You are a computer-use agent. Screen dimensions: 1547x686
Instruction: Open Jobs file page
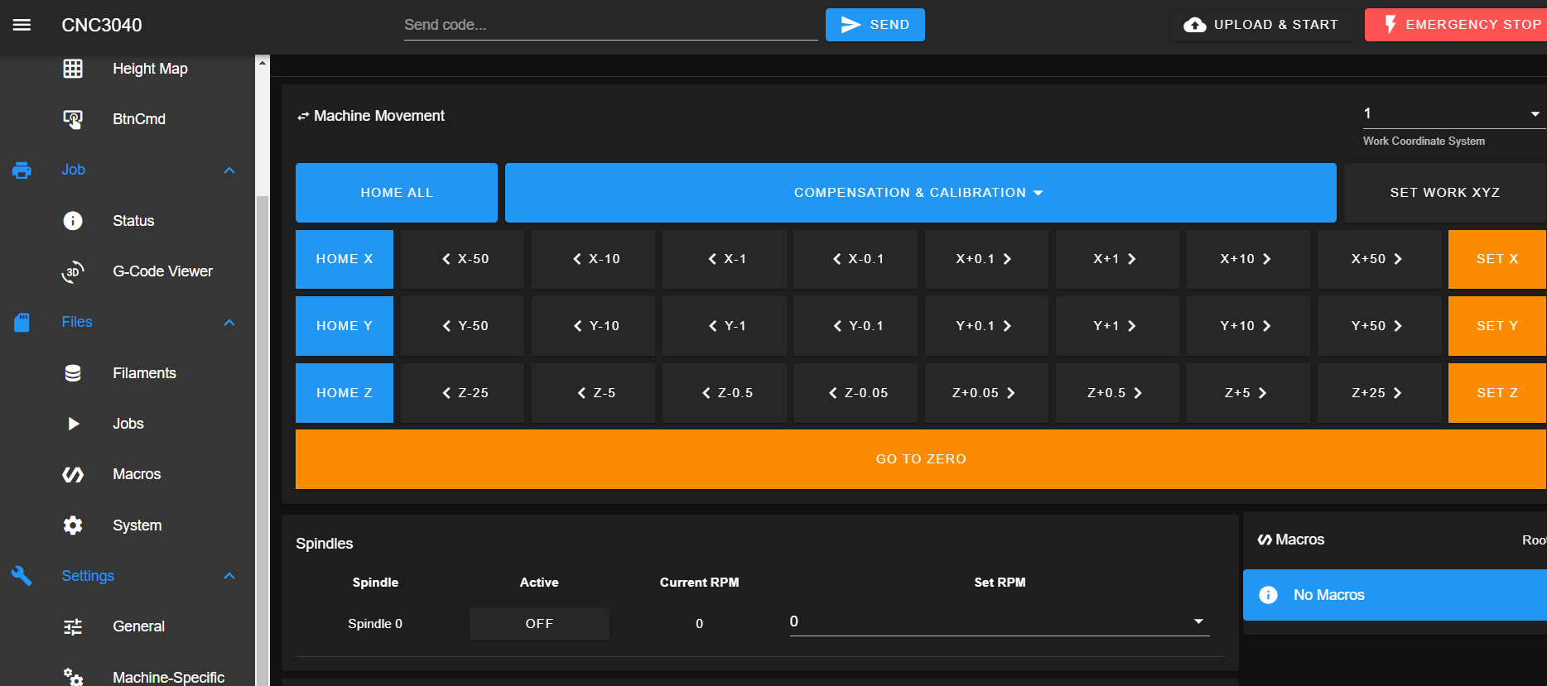128,424
